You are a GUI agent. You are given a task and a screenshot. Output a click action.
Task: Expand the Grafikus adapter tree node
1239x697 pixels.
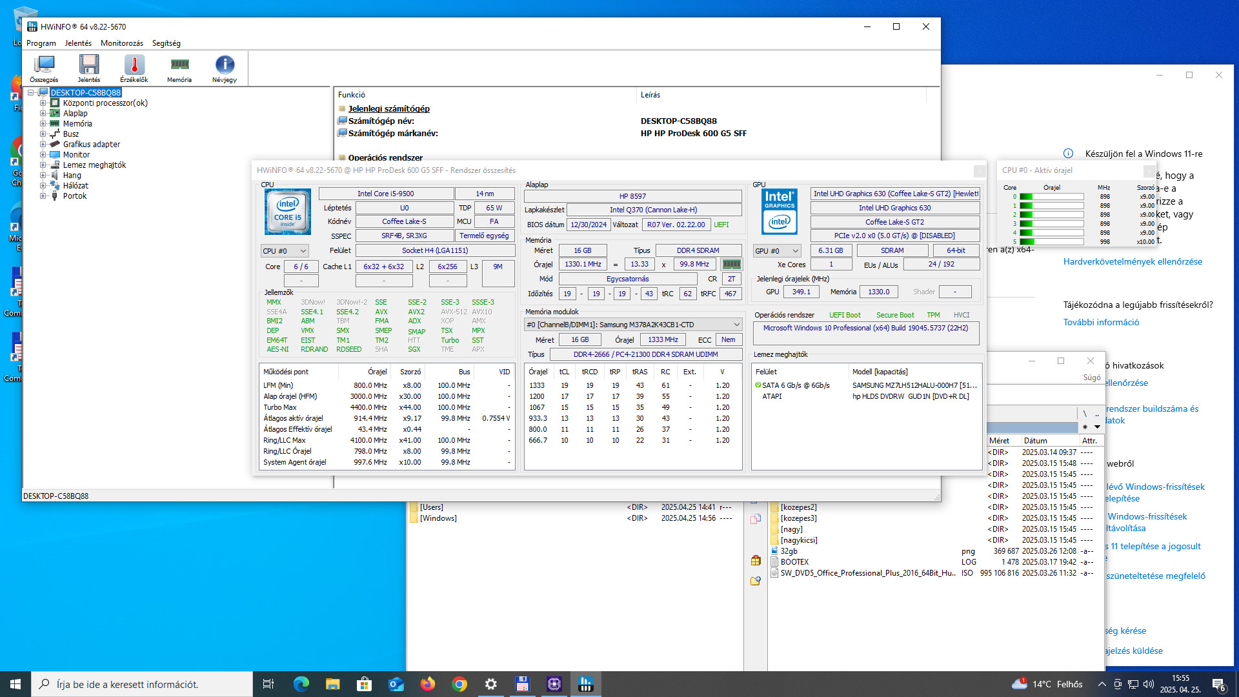click(x=43, y=145)
